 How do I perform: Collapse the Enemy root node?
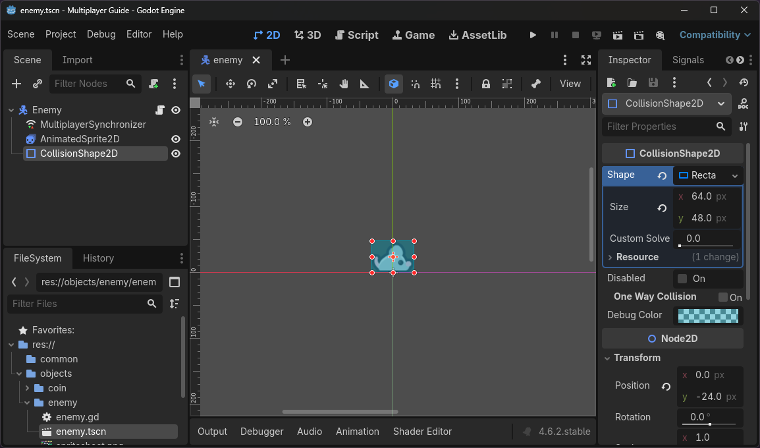pyautogui.click(x=11, y=111)
